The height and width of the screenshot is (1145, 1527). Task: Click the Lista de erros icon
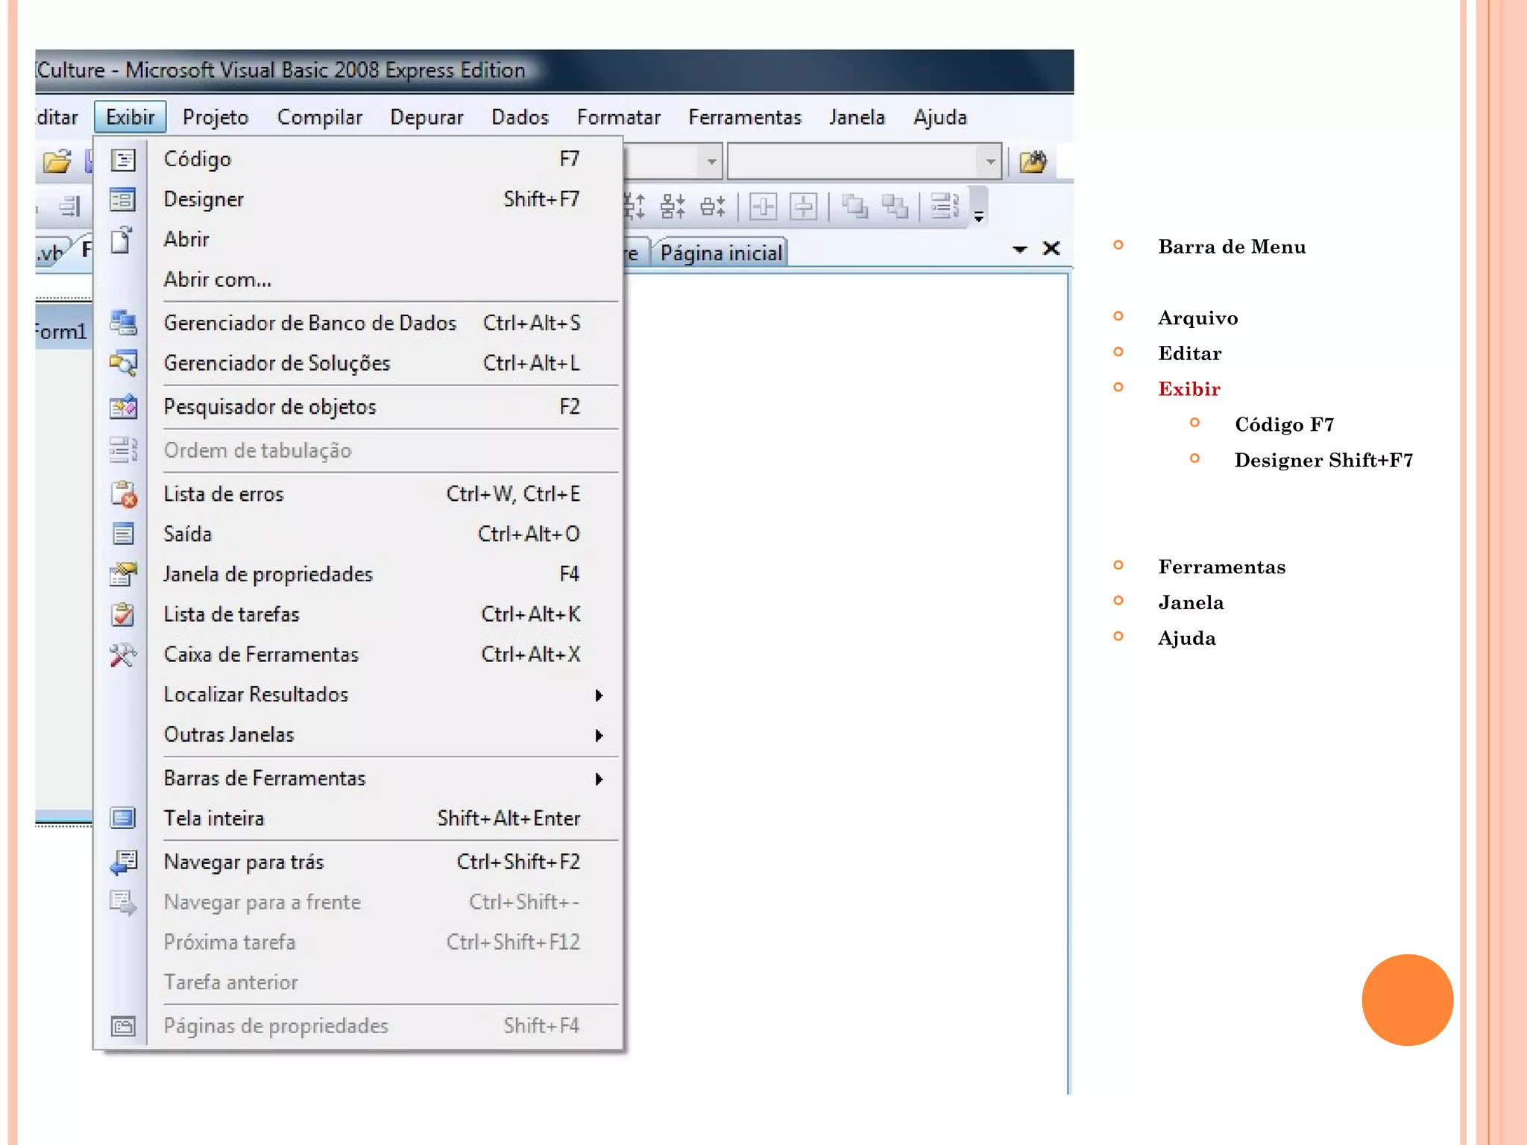[x=123, y=494]
